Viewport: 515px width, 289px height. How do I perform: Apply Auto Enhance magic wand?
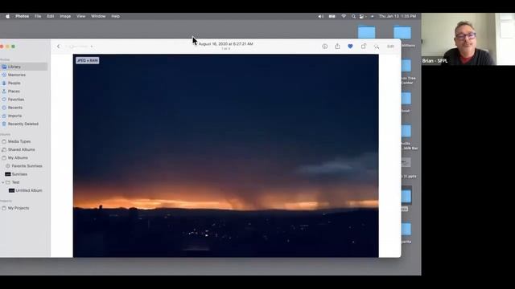(x=377, y=47)
